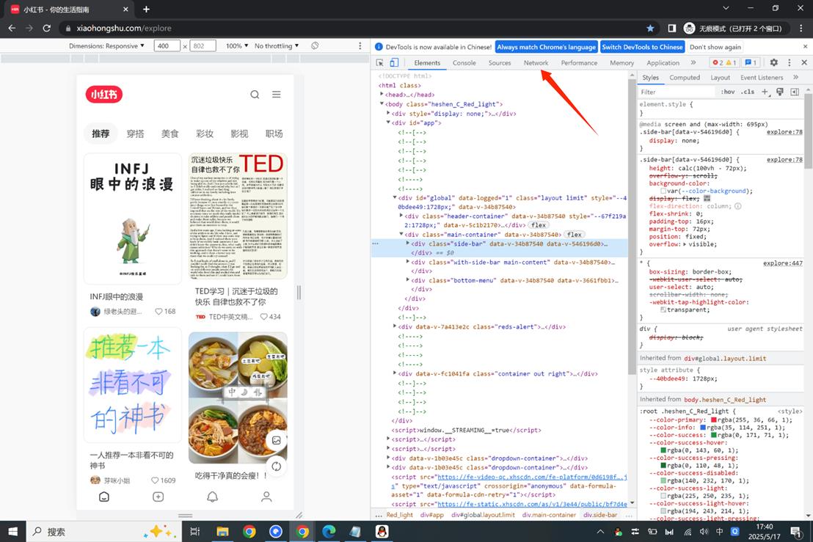Tap the plus publish icon in bottom navigation
The width and height of the screenshot is (813, 542).
click(158, 497)
